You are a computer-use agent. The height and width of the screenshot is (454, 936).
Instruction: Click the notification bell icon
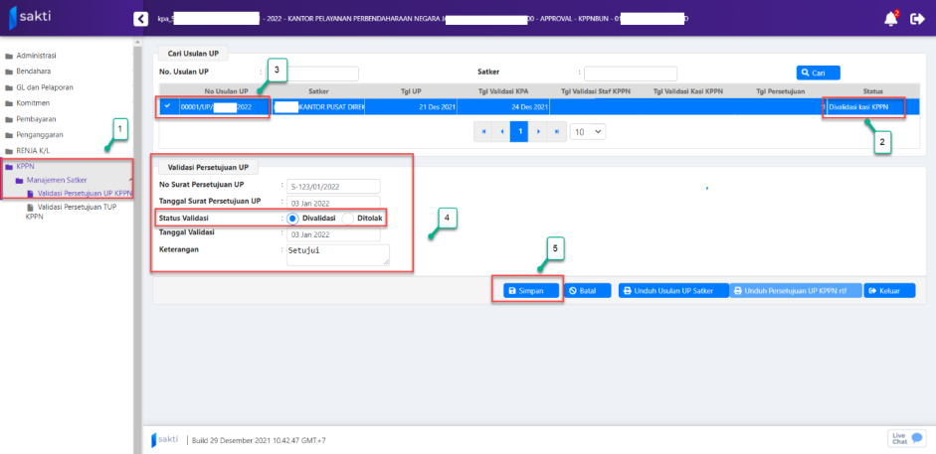coord(889,18)
